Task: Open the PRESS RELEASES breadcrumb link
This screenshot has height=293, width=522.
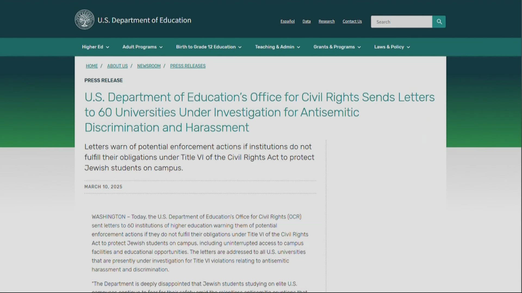Action: tap(188, 66)
